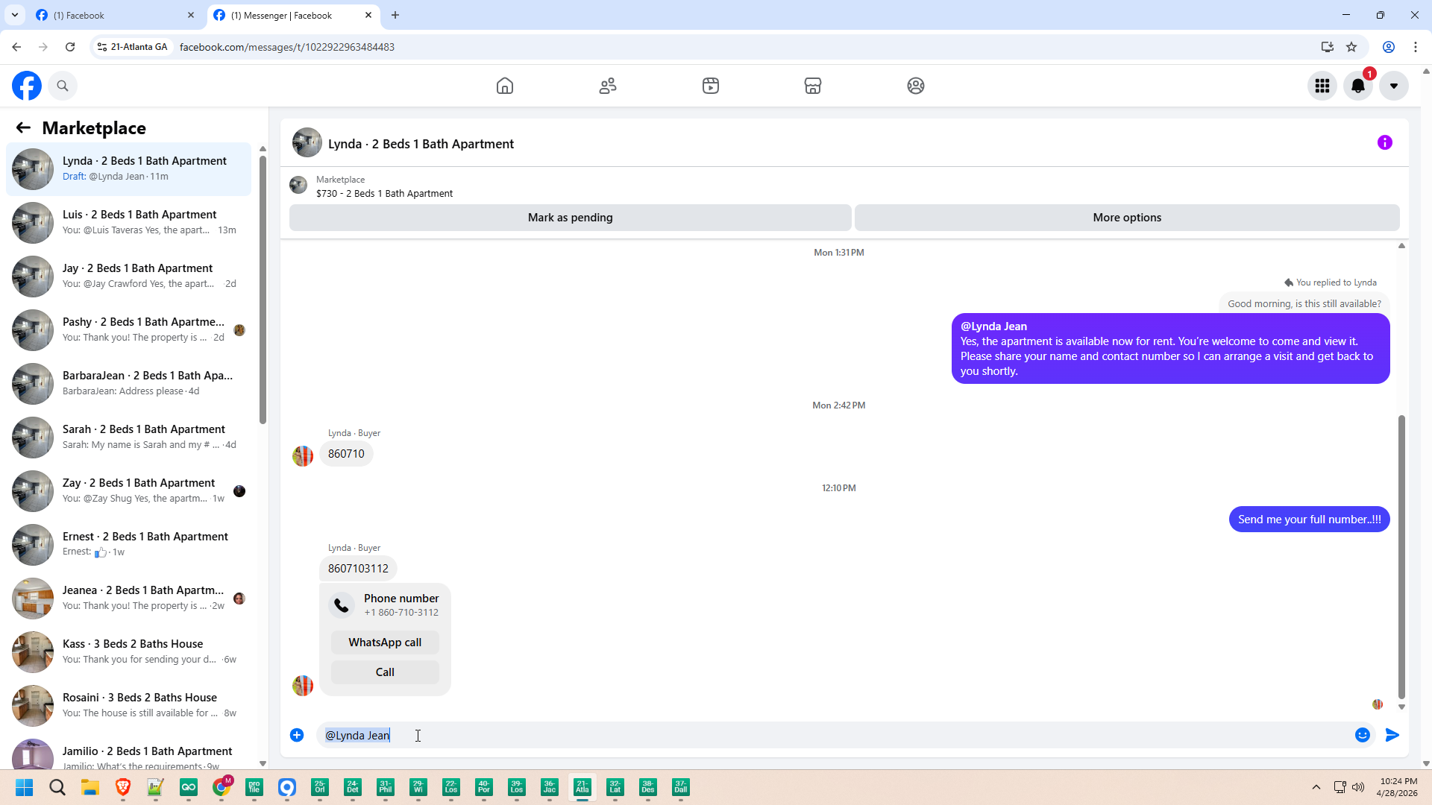Click Mark as pending button
Viewport: 1432px width, 805px height.
pyautogui.click(x=570, y=218)
